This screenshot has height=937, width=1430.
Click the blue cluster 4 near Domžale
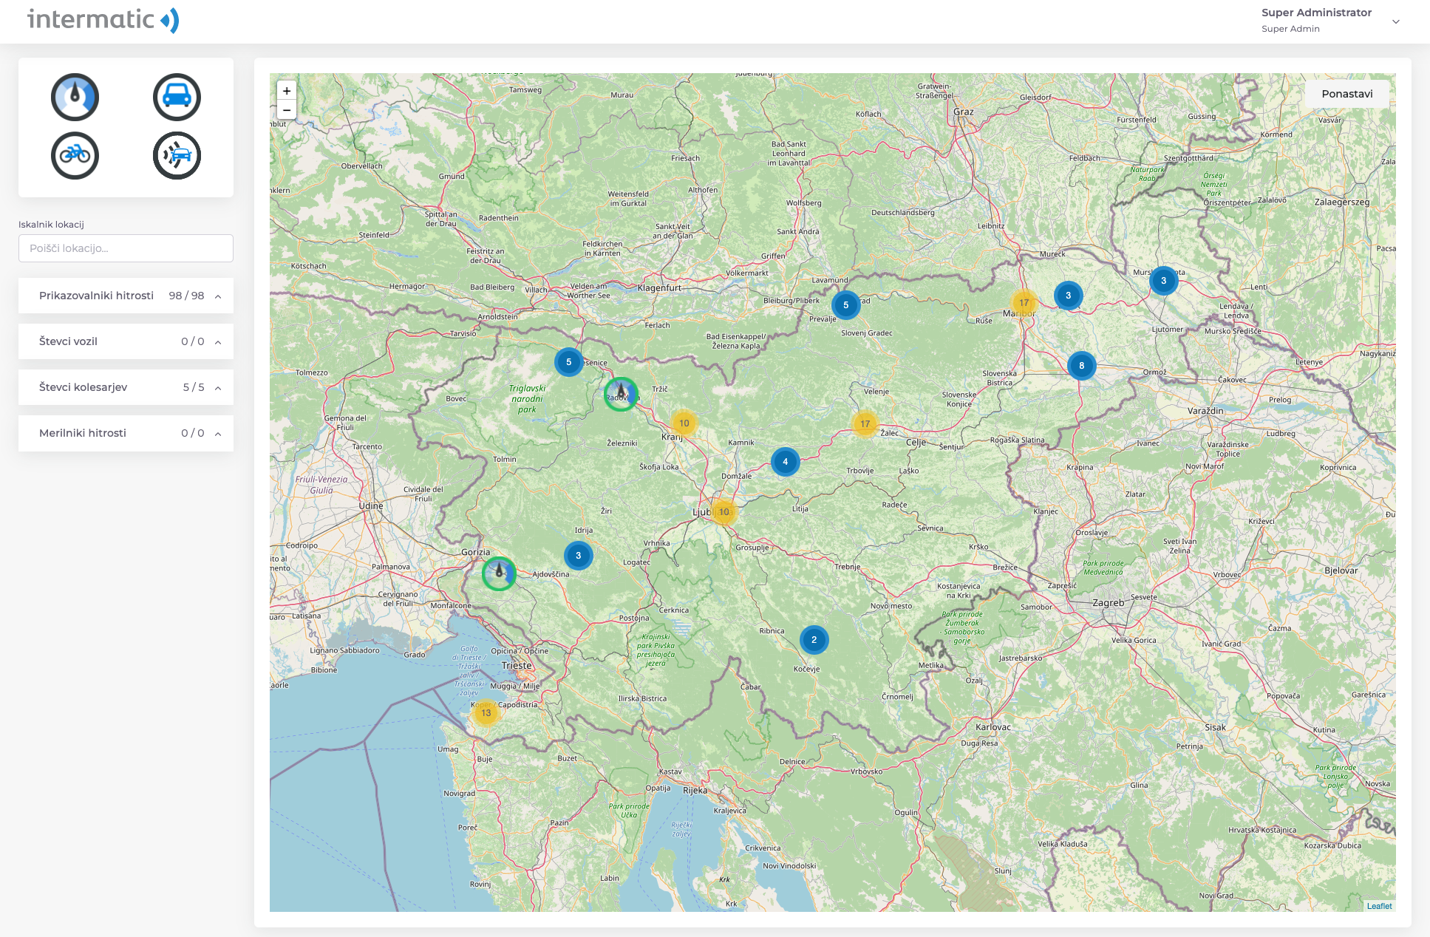(785, 462)
